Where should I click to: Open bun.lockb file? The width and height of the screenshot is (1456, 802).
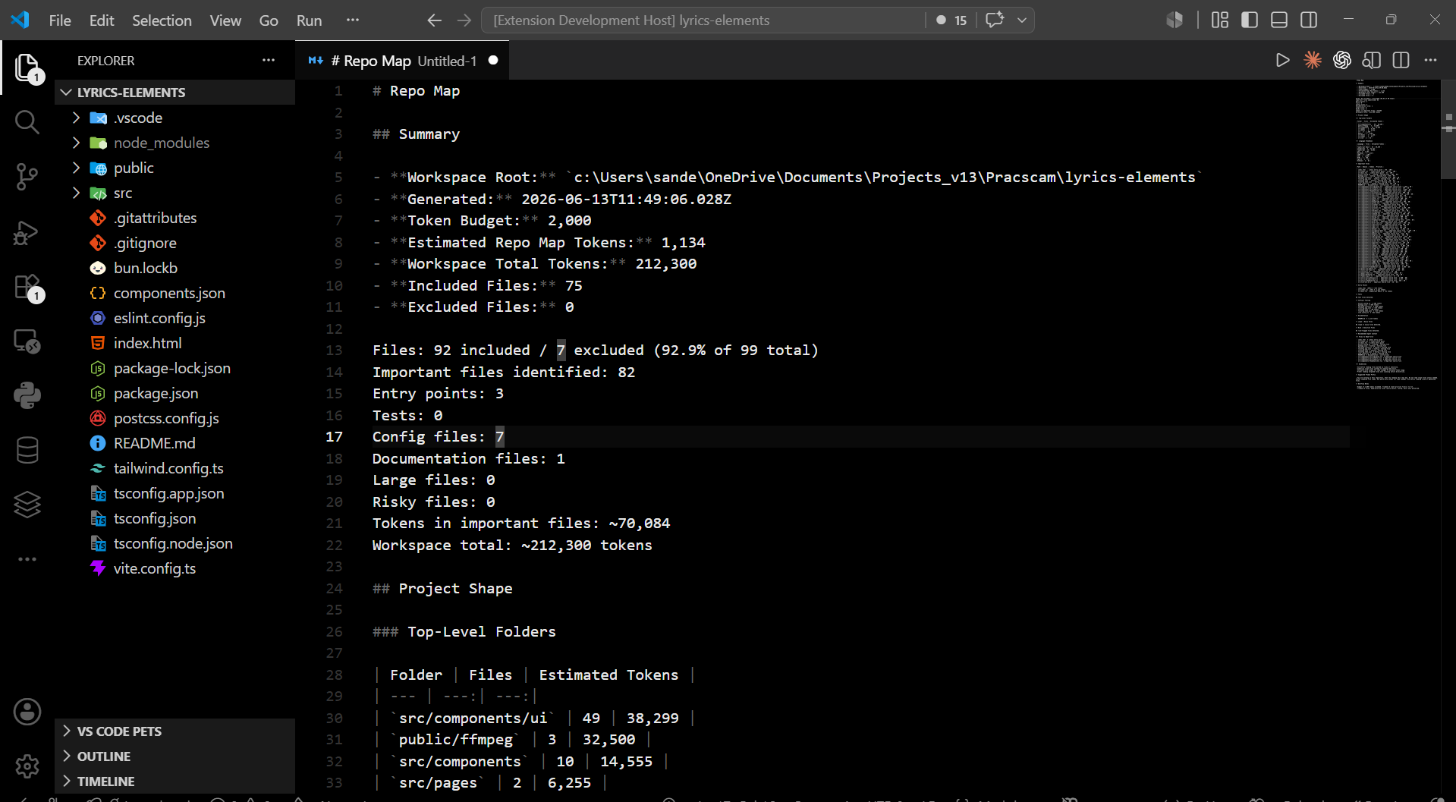[x=175, y=268]
